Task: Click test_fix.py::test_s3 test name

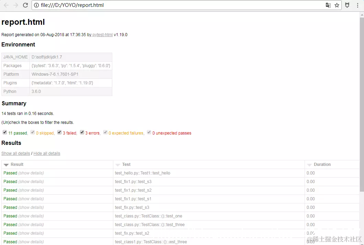Action: (x=132, y=207)
